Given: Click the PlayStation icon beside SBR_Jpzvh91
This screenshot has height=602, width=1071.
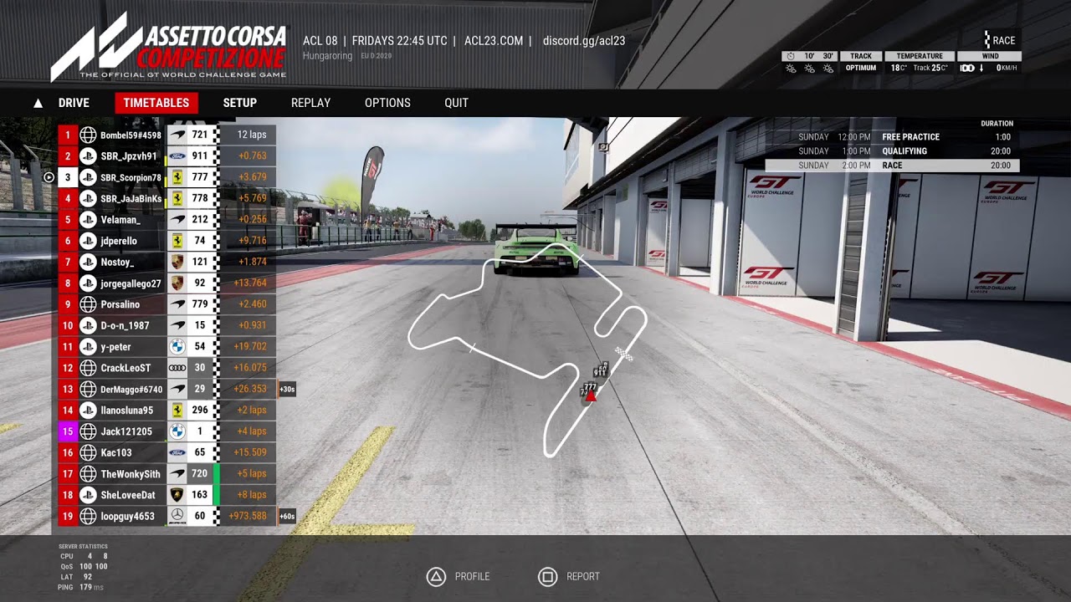Looking at the screenshot, I should tap(89, 156).
